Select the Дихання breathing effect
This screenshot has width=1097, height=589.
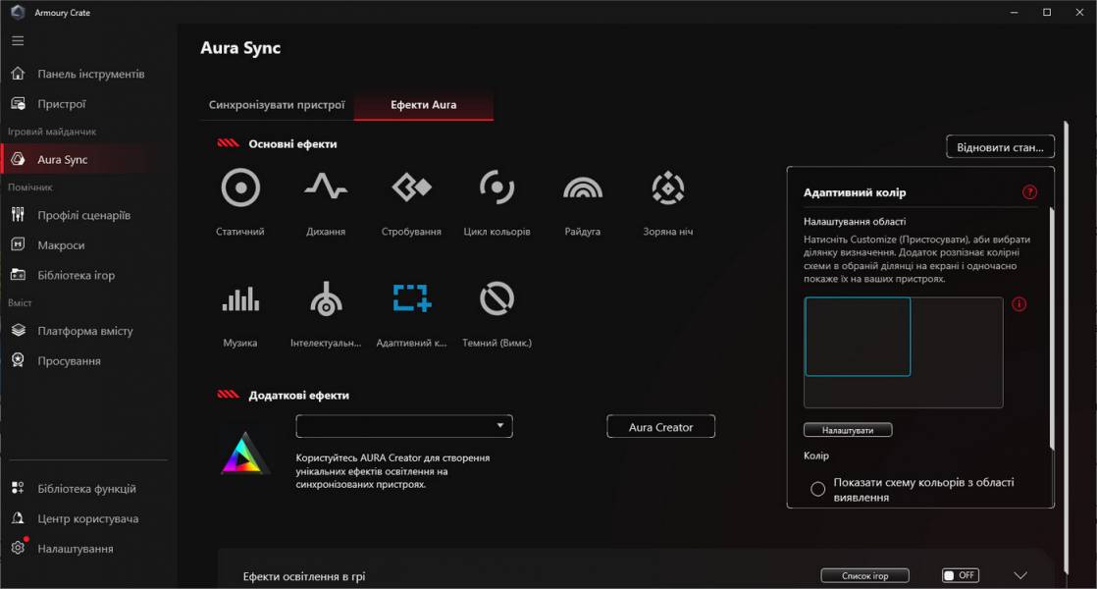(x=326, y=187)
